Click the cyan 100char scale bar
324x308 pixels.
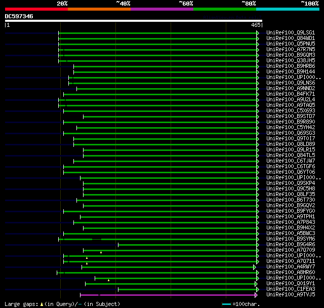(x=226, y=304)
